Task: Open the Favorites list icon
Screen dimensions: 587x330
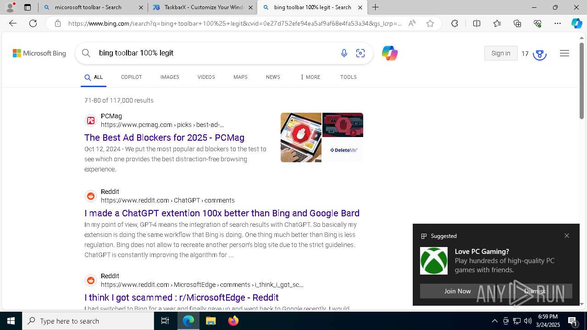Action: click(497, 23)
